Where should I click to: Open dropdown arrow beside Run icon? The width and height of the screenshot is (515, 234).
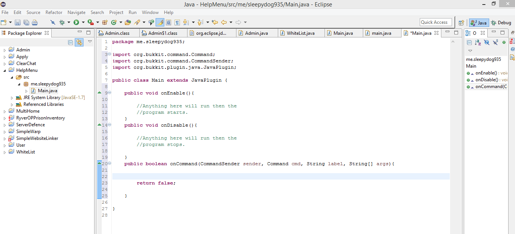tap(83, 22)
